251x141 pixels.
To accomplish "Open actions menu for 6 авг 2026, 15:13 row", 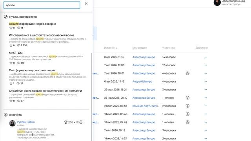I will (205, 81).
